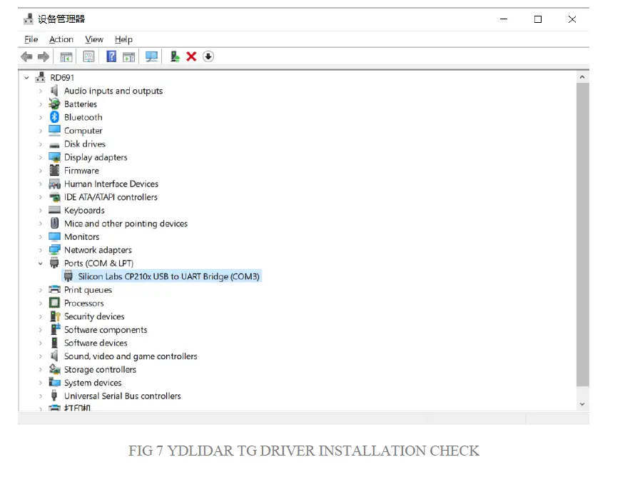Click the Keyboards category icon
Viewport: 635px width, 477px height.
(x=54, y=210)
